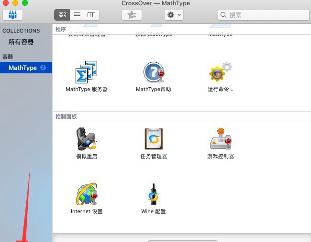The height and width of the screenshot is (242, 311).
Task: Click the info icon beside MathType
Action: pyautogui.click(x=43, y=68)
